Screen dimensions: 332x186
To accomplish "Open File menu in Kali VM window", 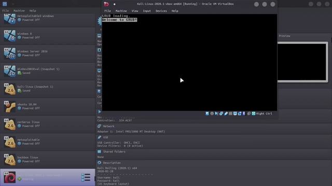I will pyautogui.click(x=107, y=11).
